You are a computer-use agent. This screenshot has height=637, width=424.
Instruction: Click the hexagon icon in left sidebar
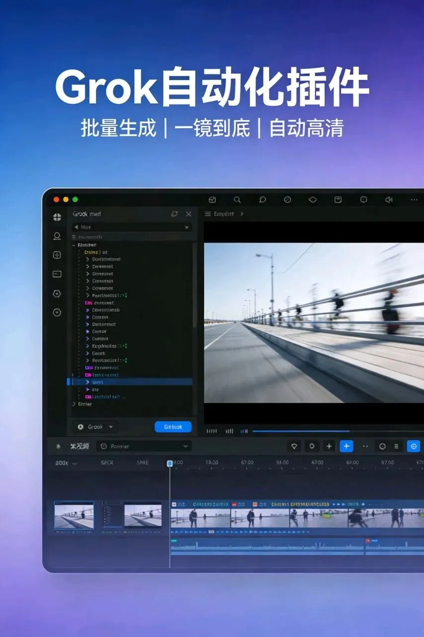tap(57, 294)
